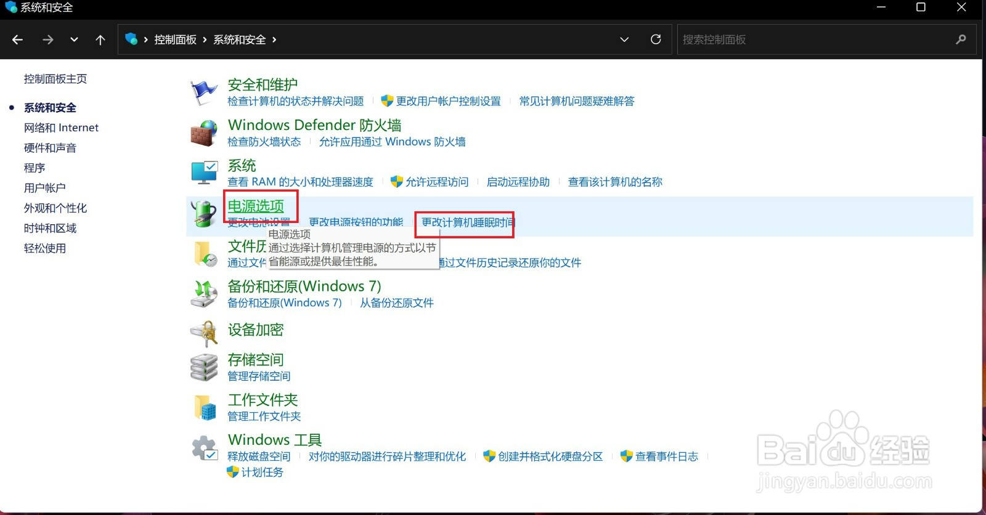Viewport: 986px width, 515px height.
Task: Click the Windows Tools gear icon
Action: (205, 448)
